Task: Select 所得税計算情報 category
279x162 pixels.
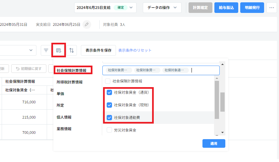Action: (70, 82)
